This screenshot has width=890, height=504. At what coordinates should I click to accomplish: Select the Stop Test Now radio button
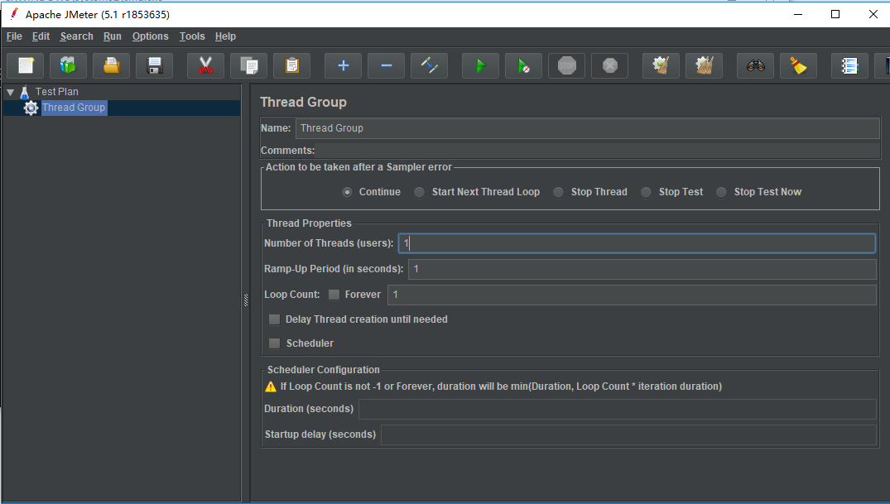pos(721,192)
